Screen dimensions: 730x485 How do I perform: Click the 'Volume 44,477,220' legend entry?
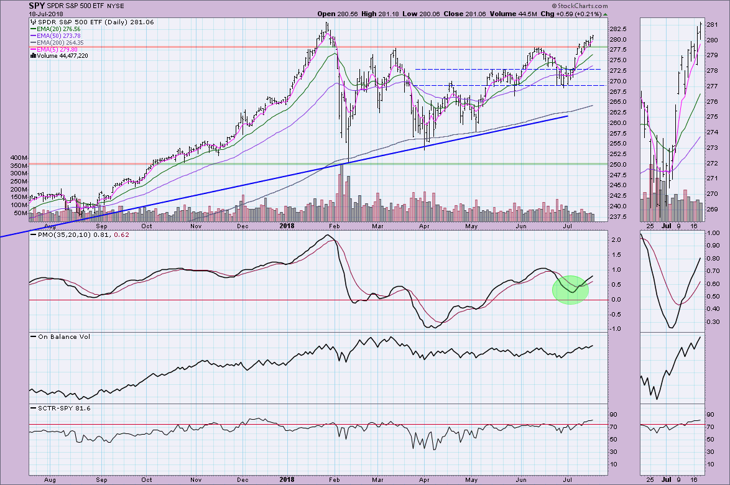point(62,56)
